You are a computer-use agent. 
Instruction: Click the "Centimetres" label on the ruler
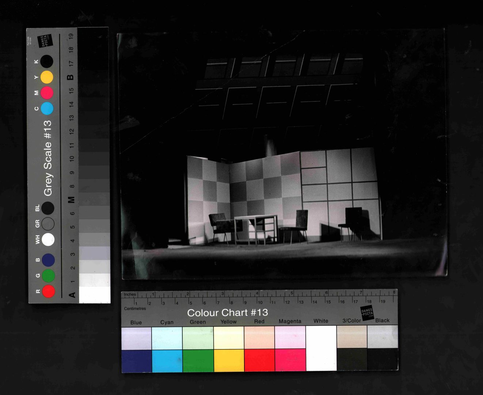tap(135, 309)
